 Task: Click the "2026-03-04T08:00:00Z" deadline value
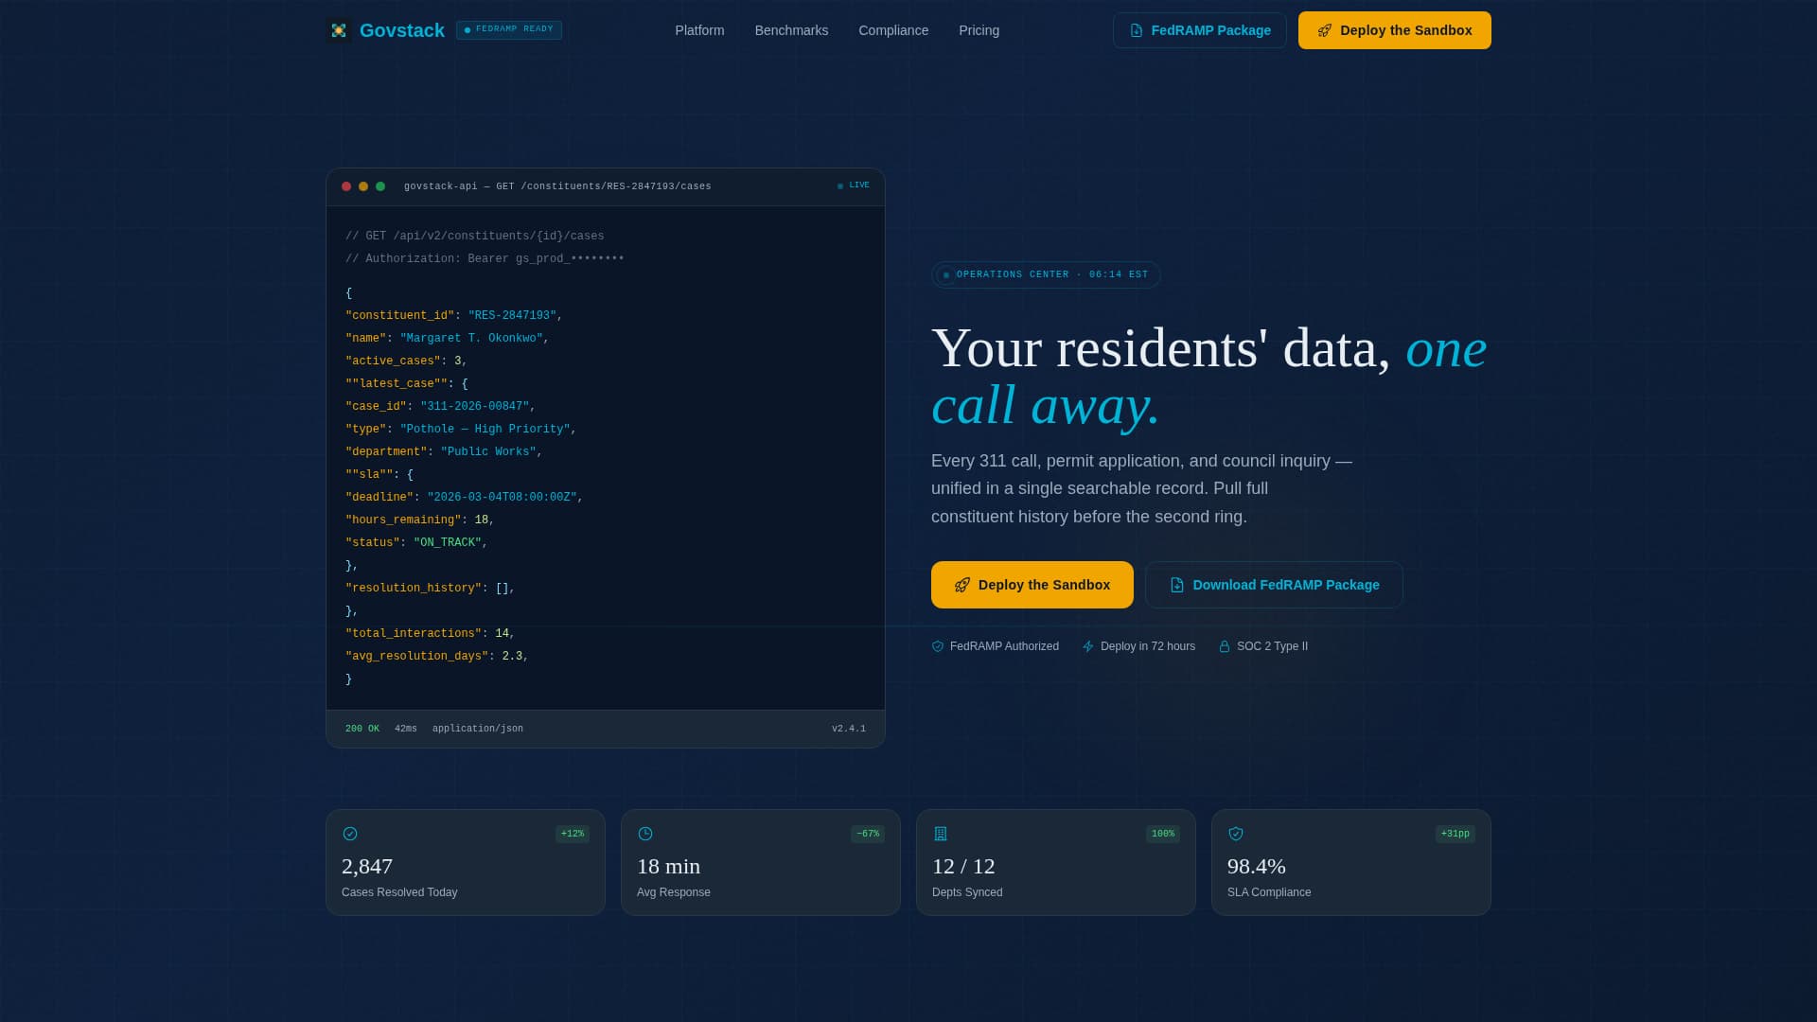click(x=503, y=498)
